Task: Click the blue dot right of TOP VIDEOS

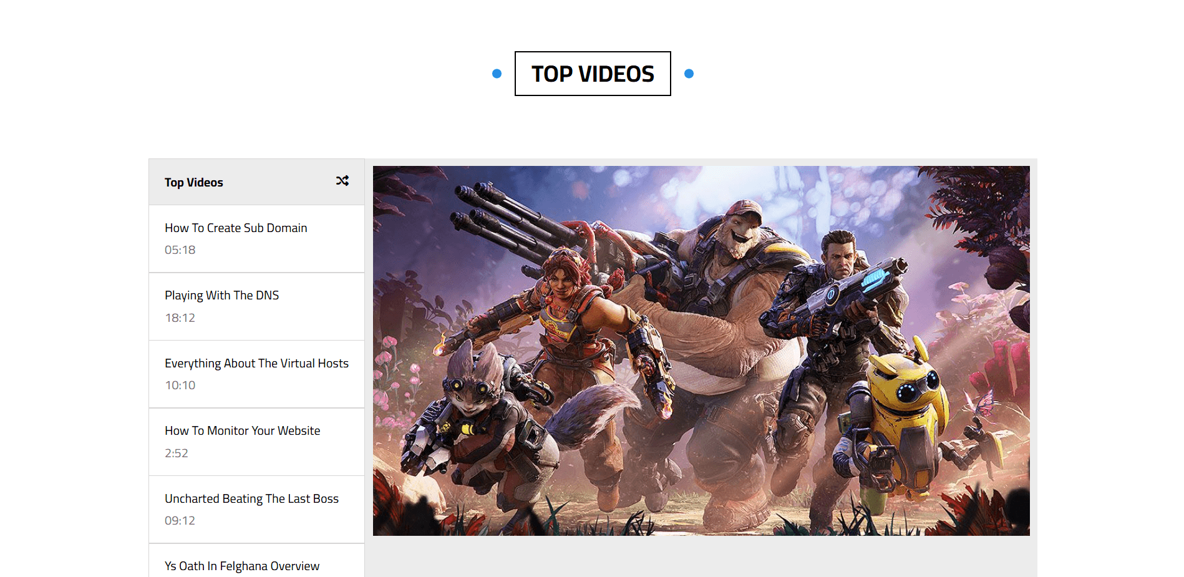Action: (x=689, y=74)
